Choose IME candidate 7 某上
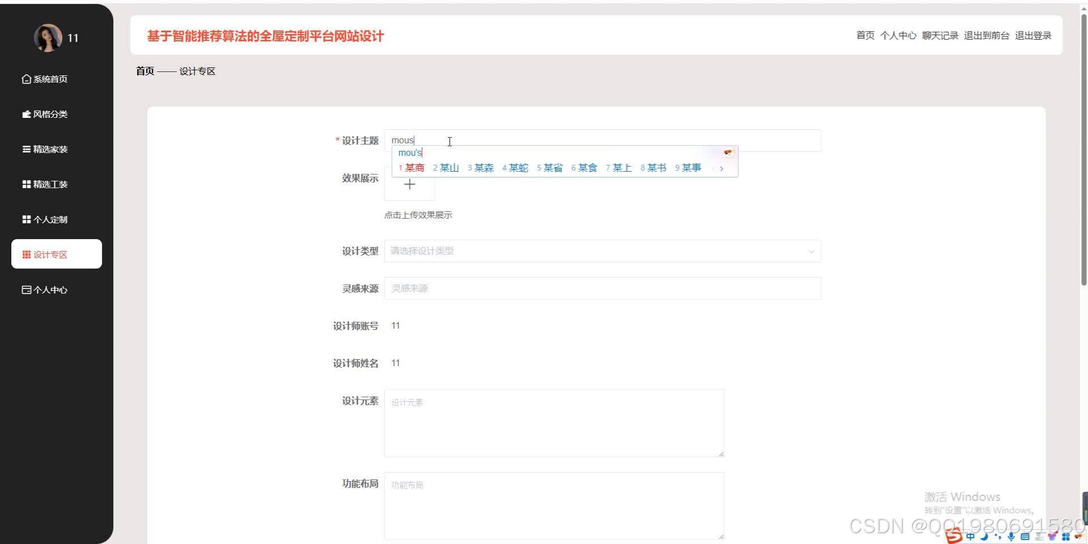1088x544 pixels. coord(619,168)
